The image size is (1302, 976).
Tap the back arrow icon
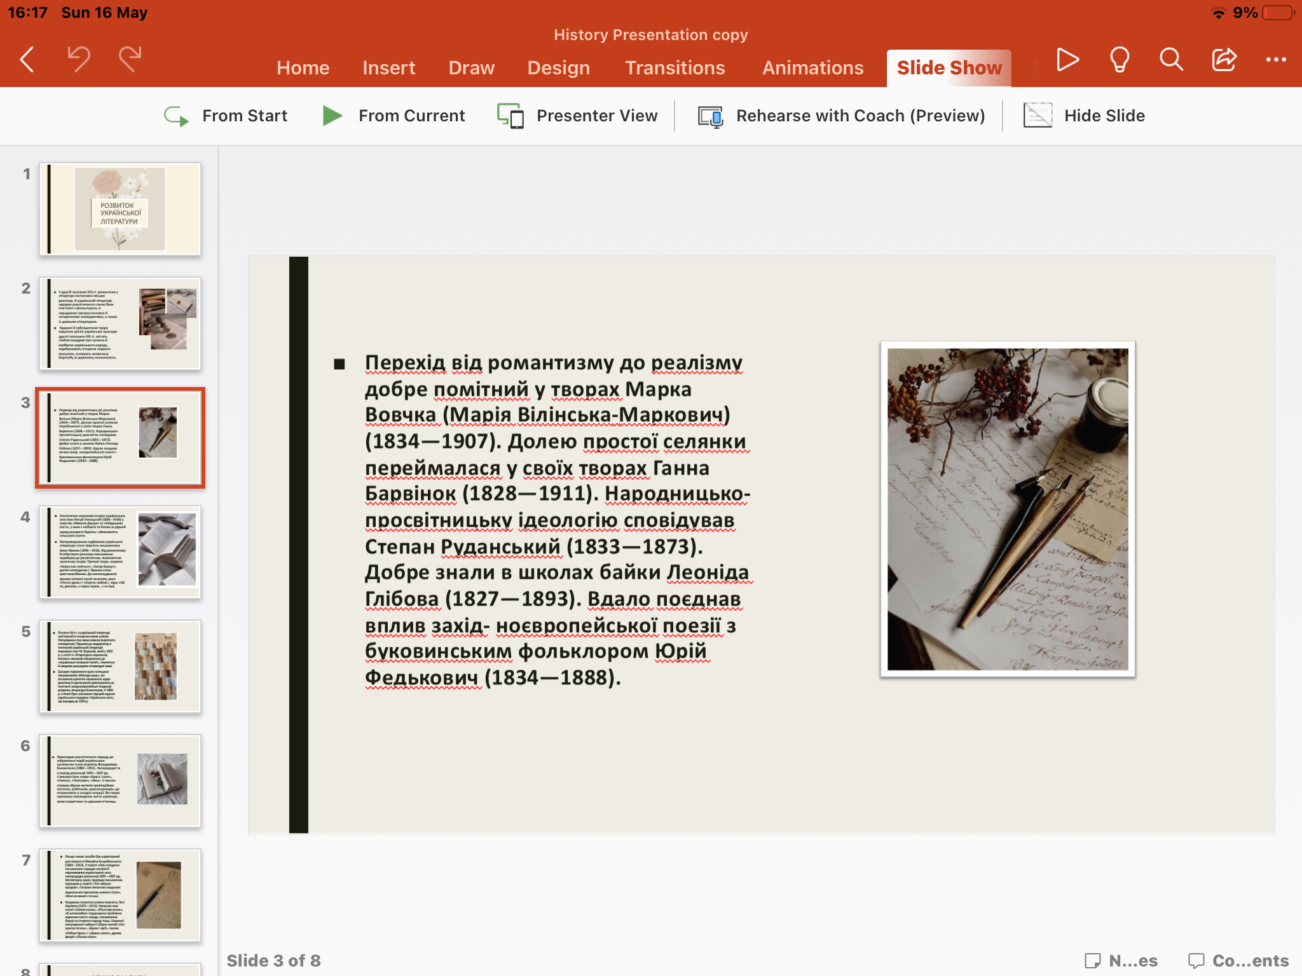pyautogui.click(x=27, y=60)
